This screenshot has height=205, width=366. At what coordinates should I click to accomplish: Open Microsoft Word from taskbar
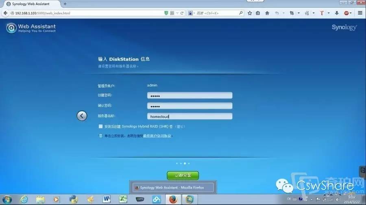click(x=107, y=199)
